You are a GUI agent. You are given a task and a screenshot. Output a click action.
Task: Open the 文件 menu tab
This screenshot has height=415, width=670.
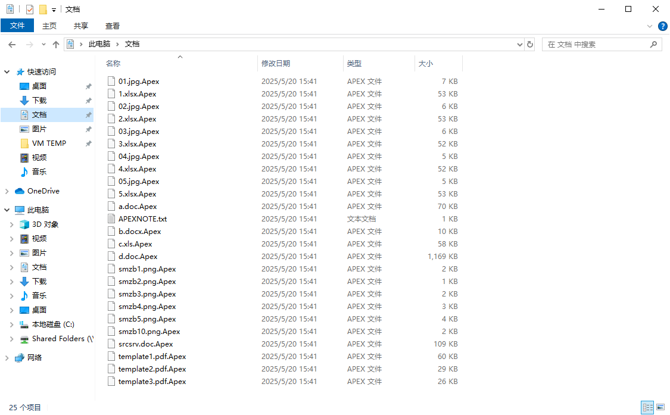[x=17, y=26]
